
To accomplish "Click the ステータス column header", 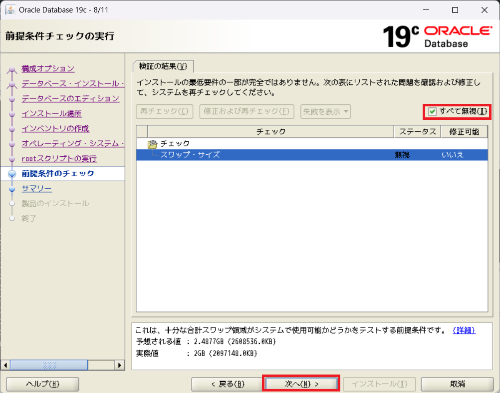I will (x=418, y=131).
